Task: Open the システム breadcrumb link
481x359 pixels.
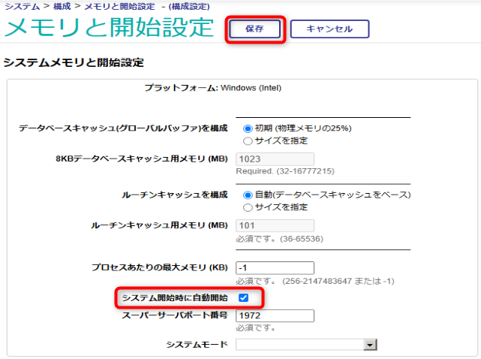Action: pyautogui.click(x=20, y=6)
